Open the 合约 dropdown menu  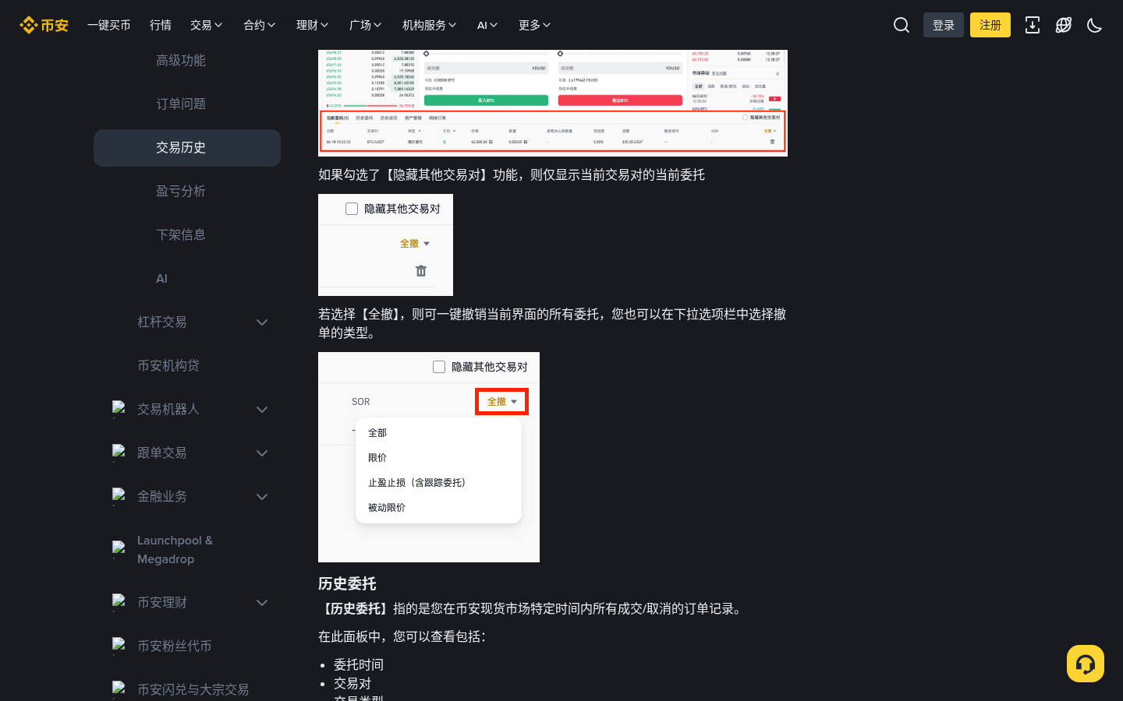pyautogui.click(x=260, y=25)
